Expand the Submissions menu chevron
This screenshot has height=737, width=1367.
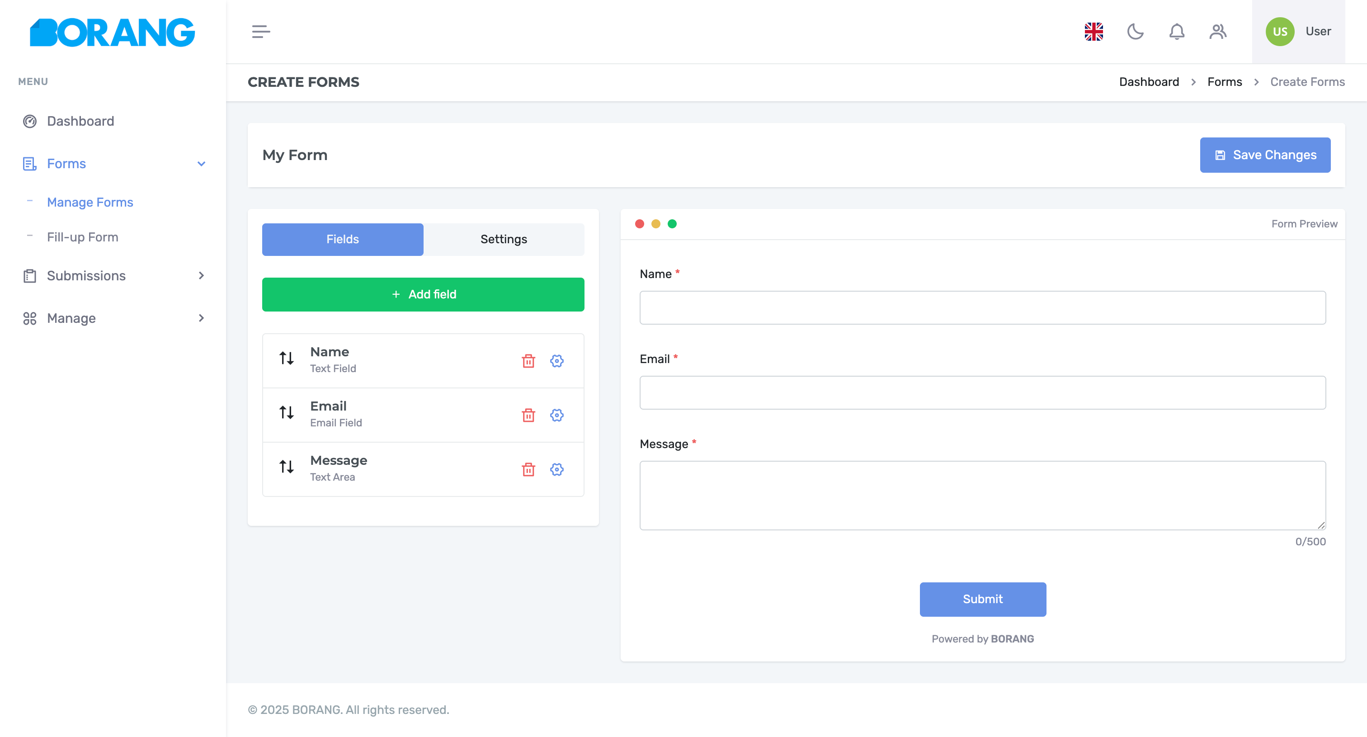click(201, 276)
